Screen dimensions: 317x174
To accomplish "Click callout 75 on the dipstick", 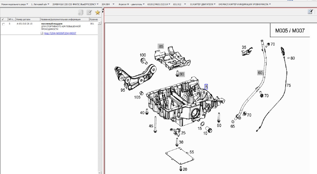I will coord(289,85).
